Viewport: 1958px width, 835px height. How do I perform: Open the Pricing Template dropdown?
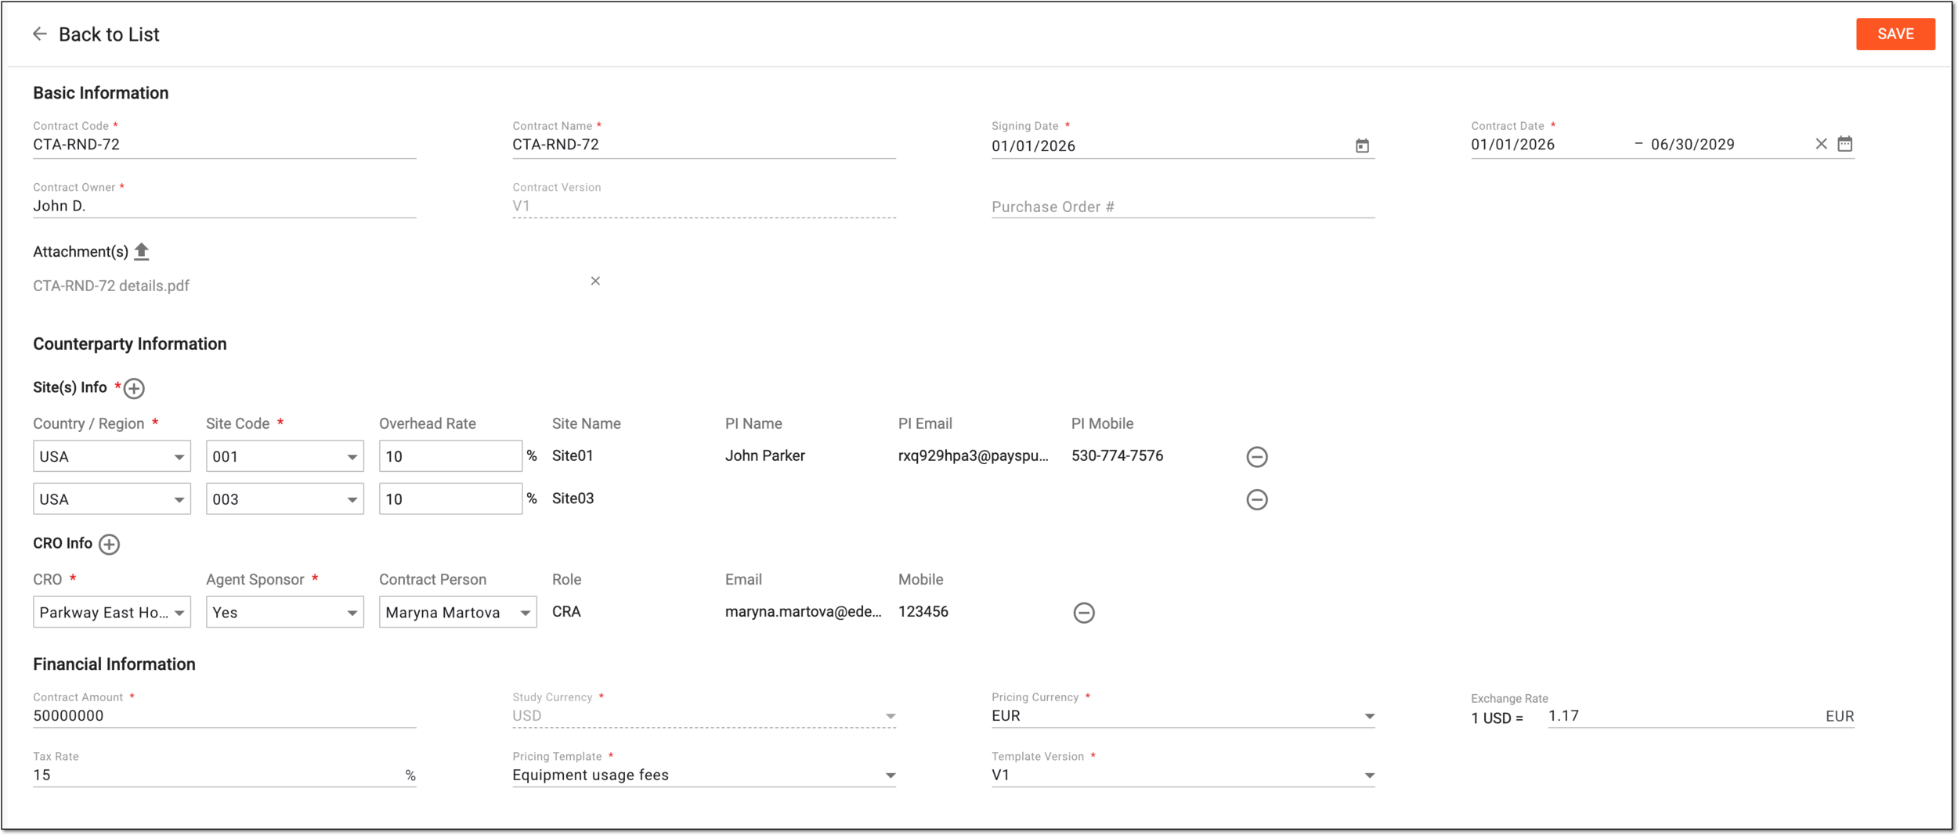point(704,775)
